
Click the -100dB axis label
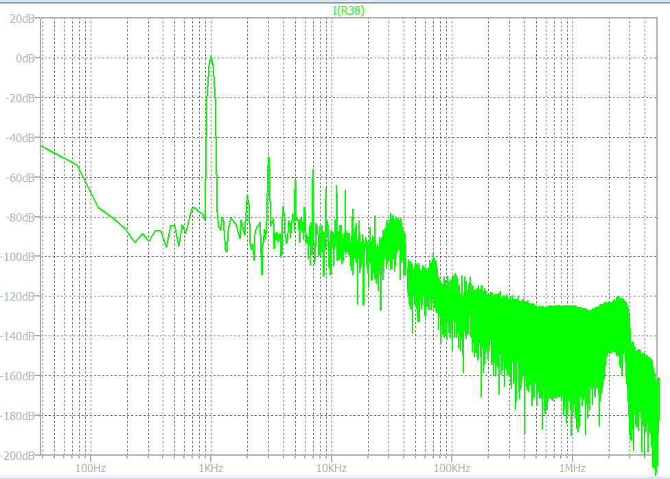[x=18, y=257]
